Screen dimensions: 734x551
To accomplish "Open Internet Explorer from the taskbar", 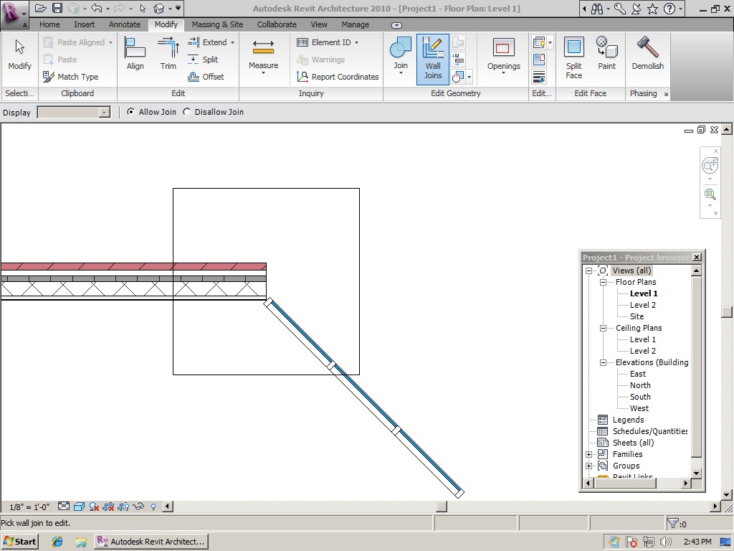I will tap(57, 542).
